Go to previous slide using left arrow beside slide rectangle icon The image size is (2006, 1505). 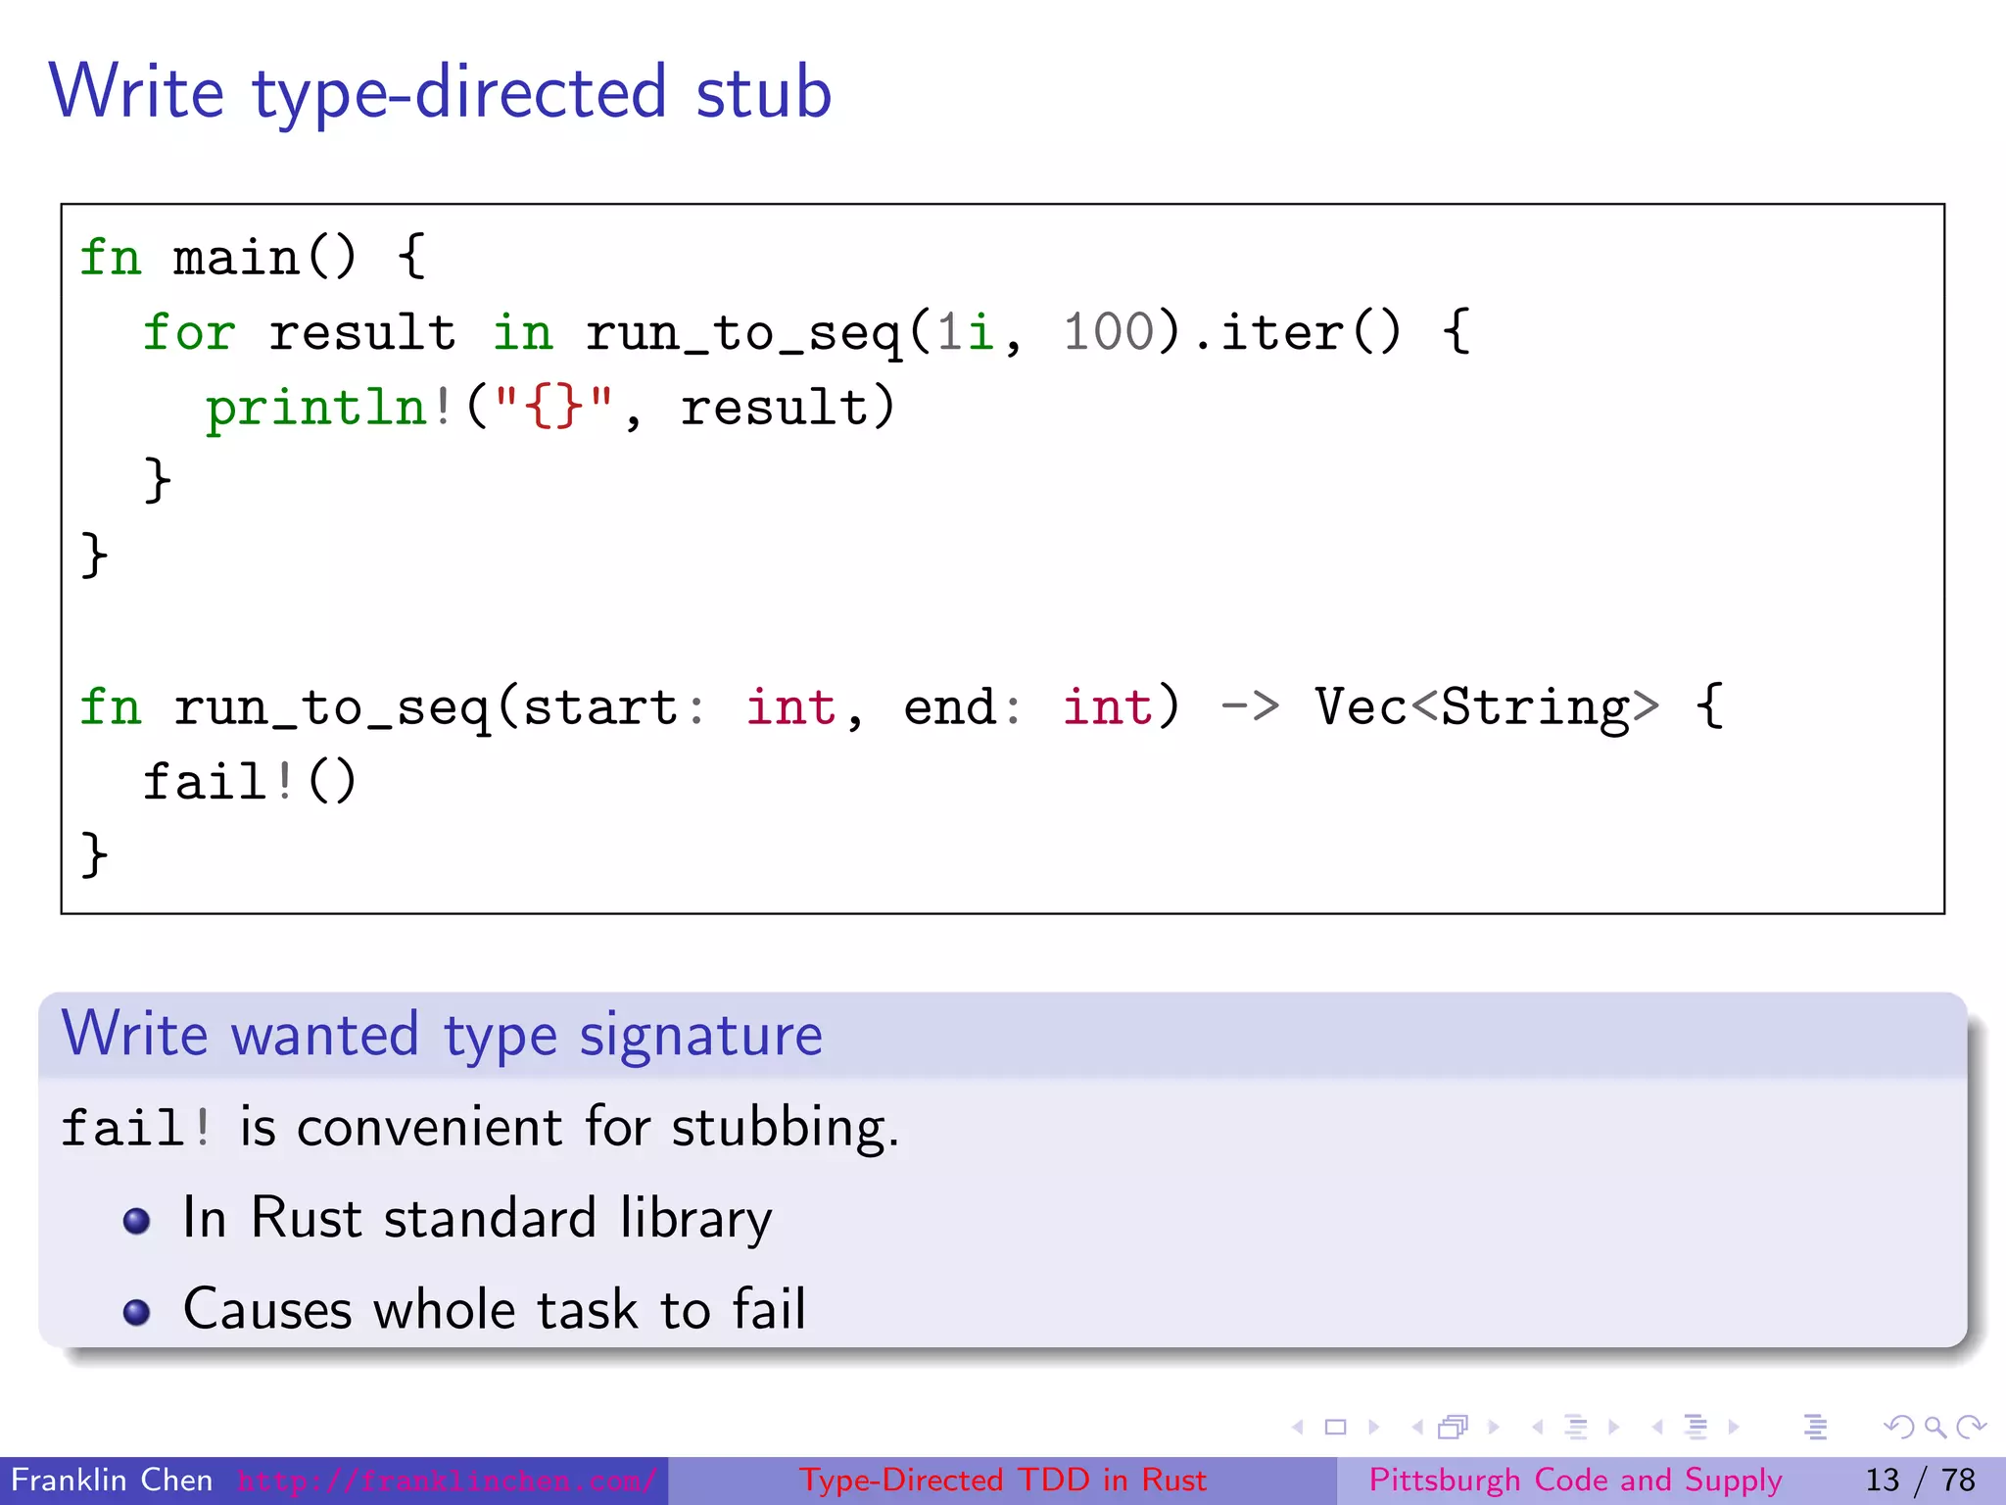(x=1299, y=1428)
